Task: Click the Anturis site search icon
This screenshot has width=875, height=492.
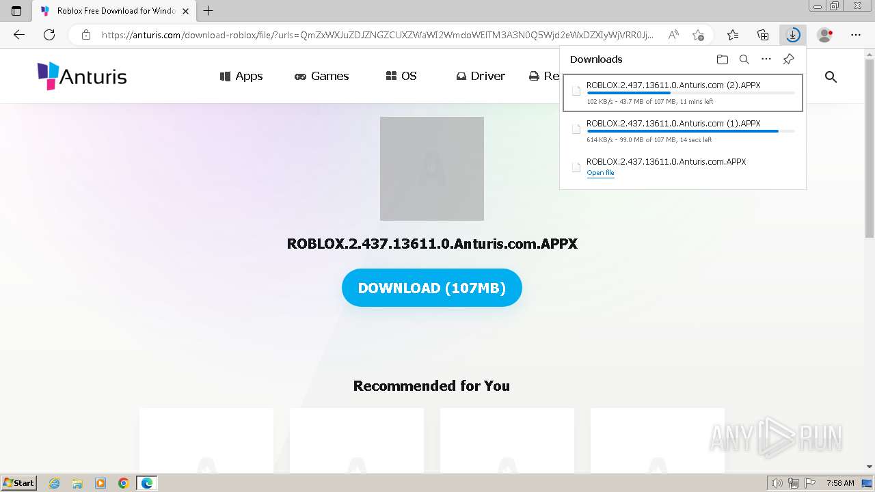Action: click(x=831, y=77)
